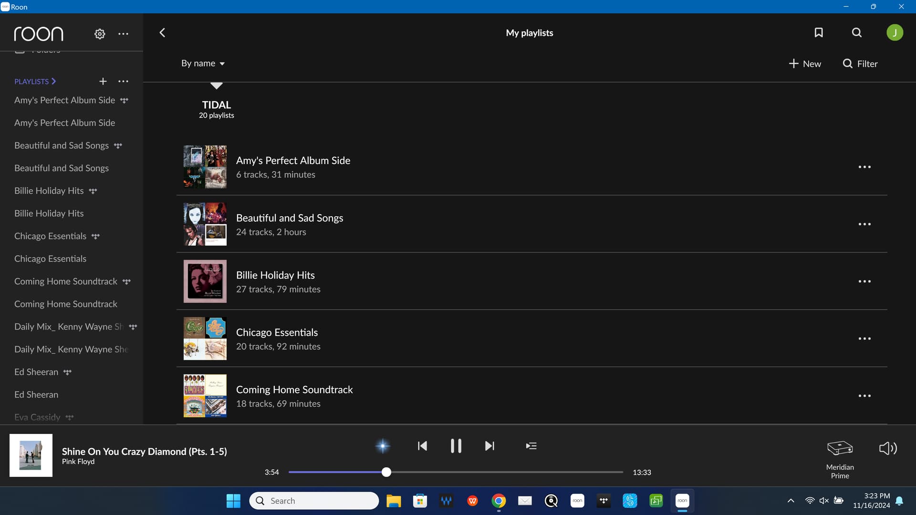Open the global search magnifier icon

857,32
